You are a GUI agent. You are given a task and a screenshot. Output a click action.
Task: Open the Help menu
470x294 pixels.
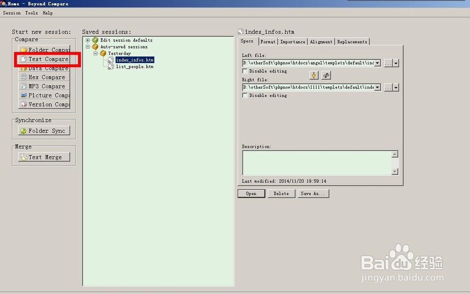click(x=47, y=13)
